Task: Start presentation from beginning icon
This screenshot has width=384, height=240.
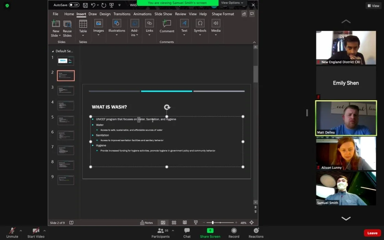Action: coord(111,5)
